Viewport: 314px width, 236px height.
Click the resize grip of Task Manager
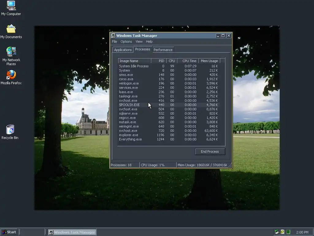click(x=230, y=166)
